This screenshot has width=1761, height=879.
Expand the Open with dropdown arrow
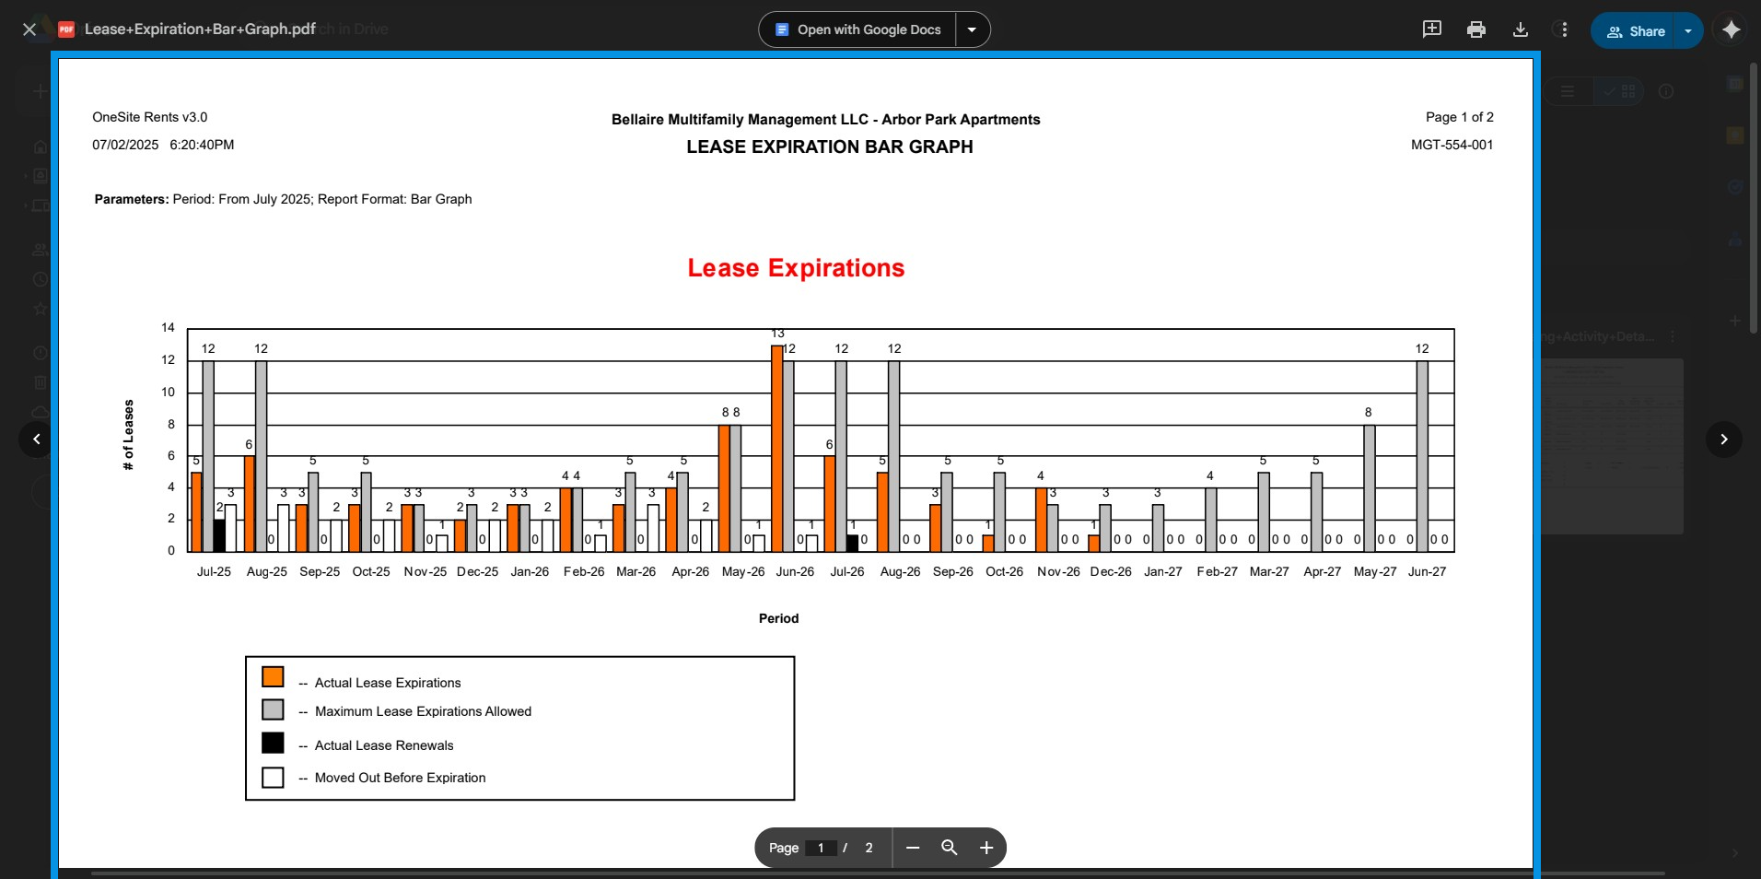coord(972,29)
